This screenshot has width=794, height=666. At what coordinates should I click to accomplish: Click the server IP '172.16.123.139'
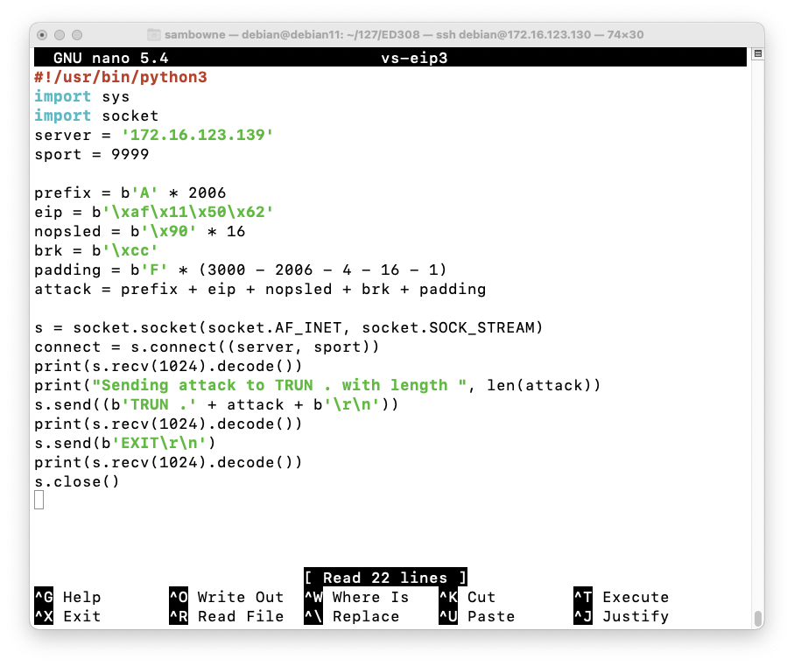pyautogui.click(x=198, y=135)
